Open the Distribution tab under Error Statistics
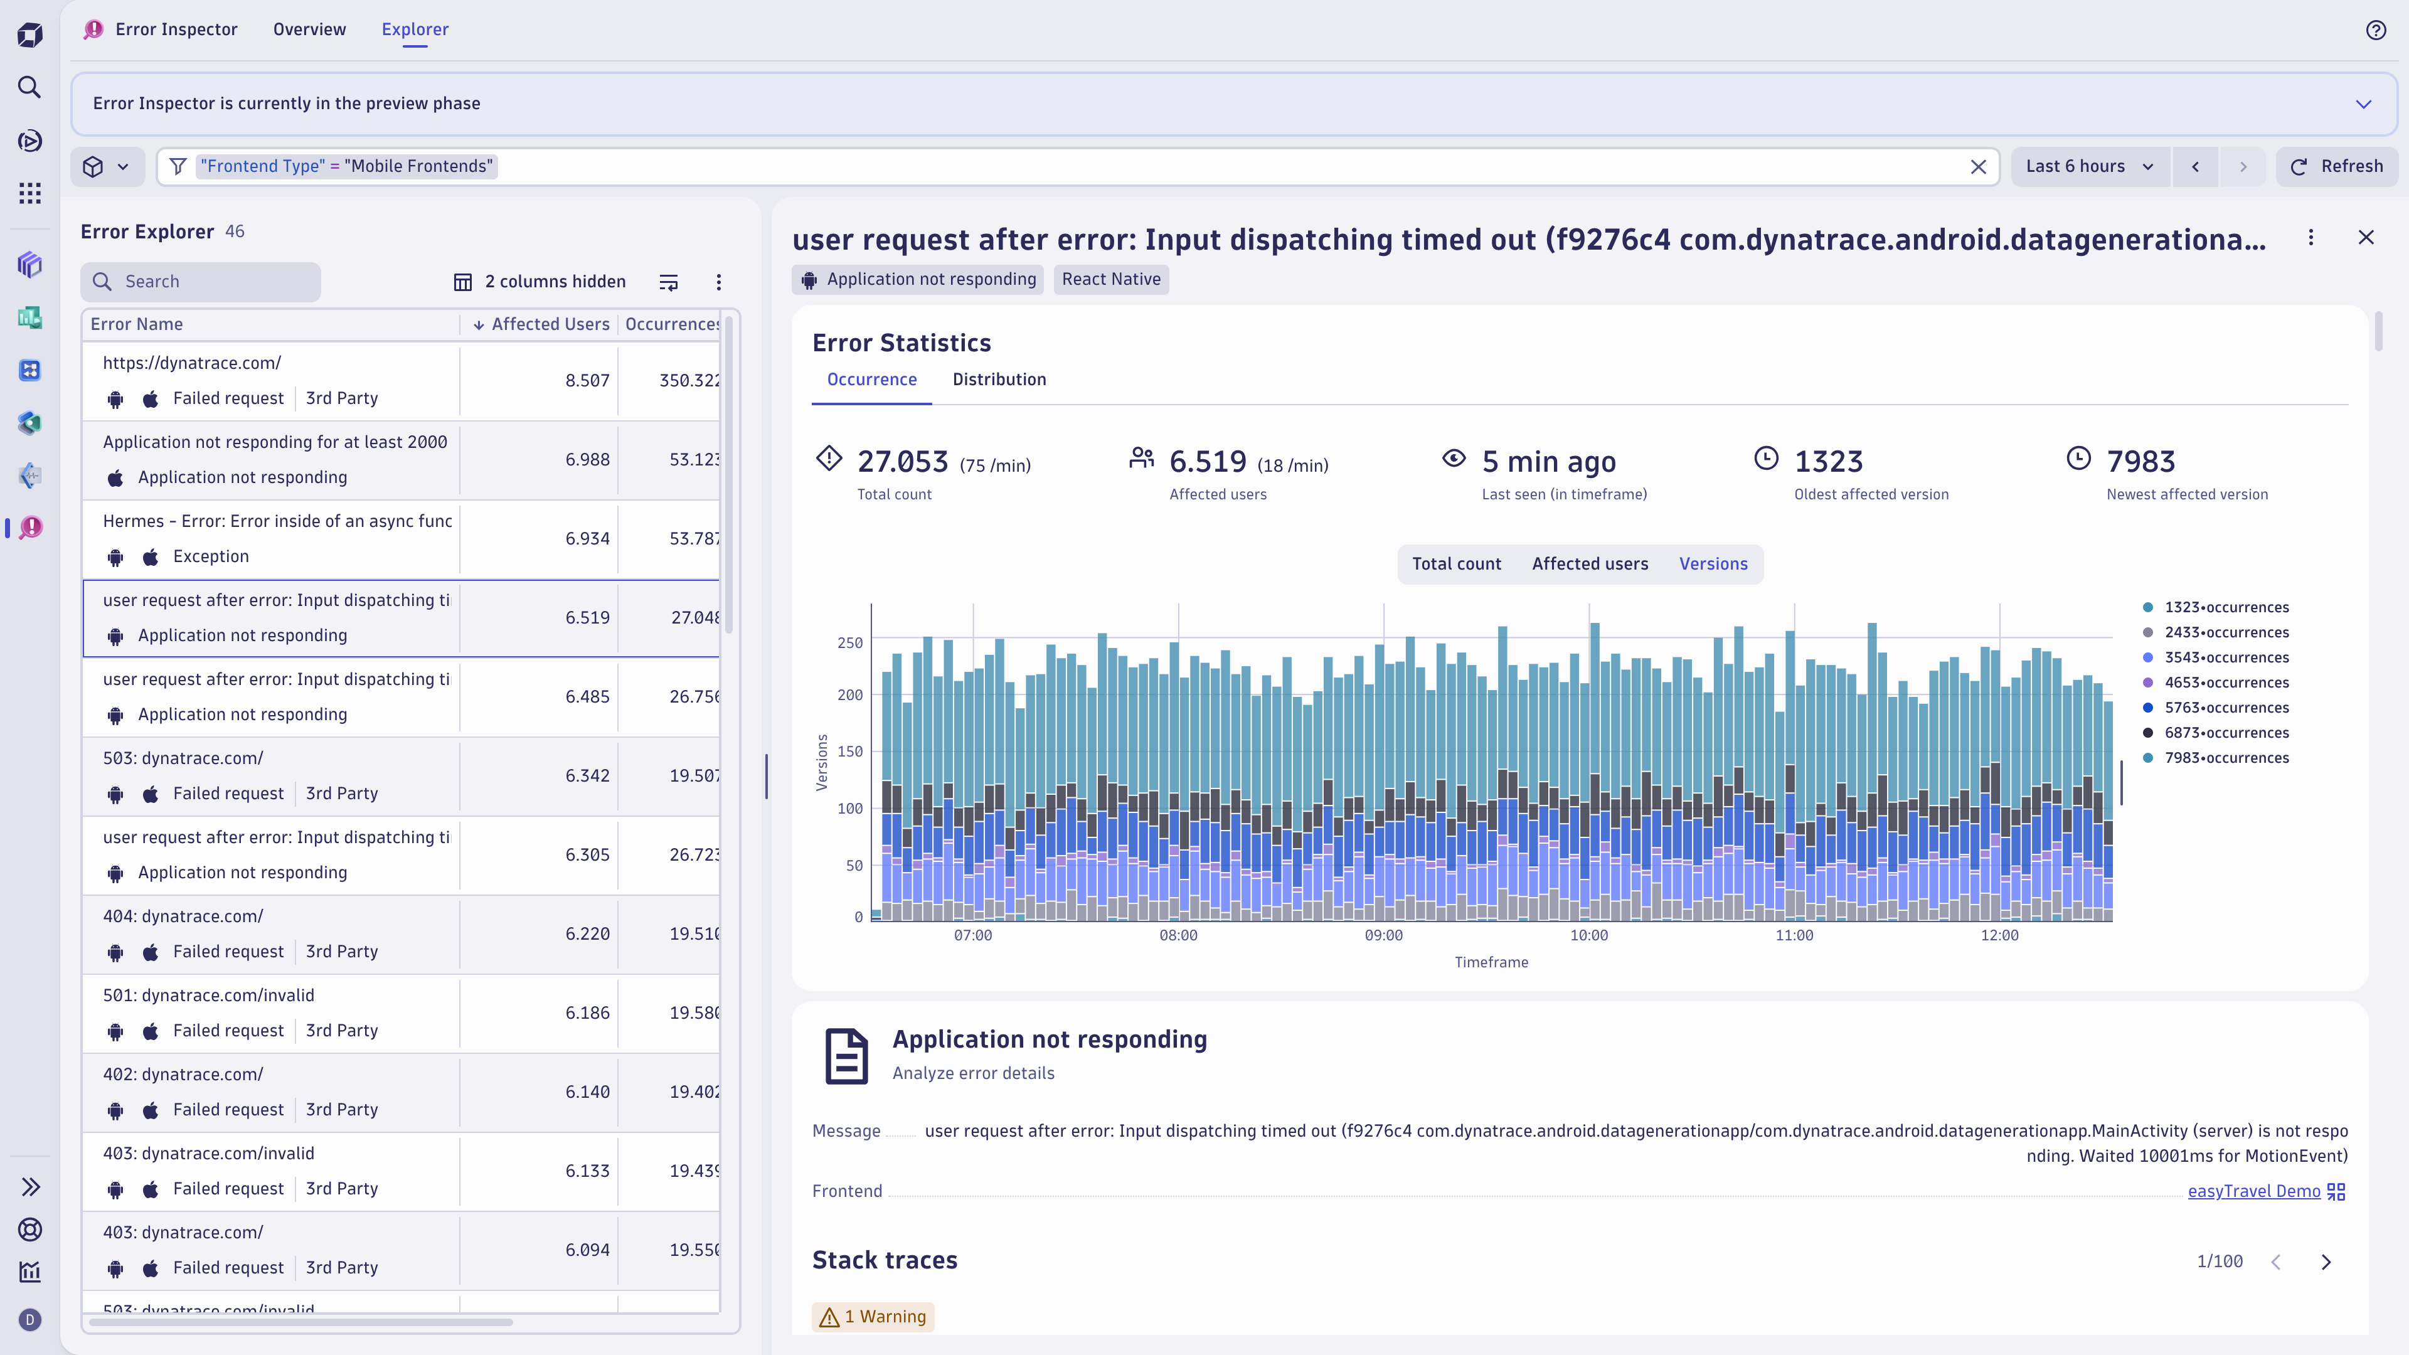2409x1355 pixels. 1000,380
